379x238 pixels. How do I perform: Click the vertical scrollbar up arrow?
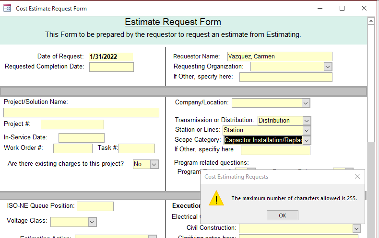371,21
